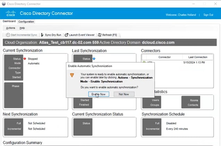Screen dimensions: 221x146
Task: Click Welcome, Charles Holland text
Action: point(181,15)
